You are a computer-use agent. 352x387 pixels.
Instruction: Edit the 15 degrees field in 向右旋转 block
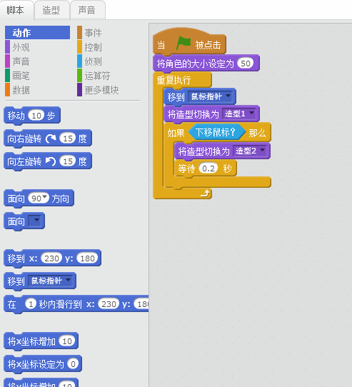[x=68, y=139]
